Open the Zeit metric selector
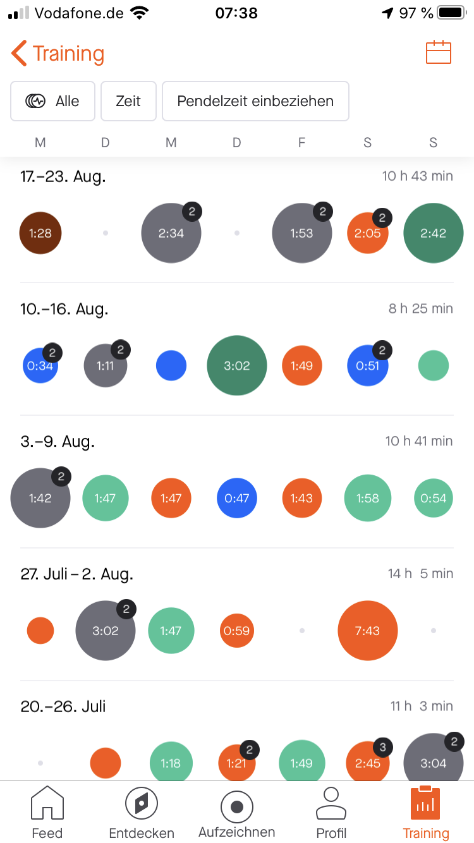The width and height of the screenshot is (474, 843). tap(128, 101)
